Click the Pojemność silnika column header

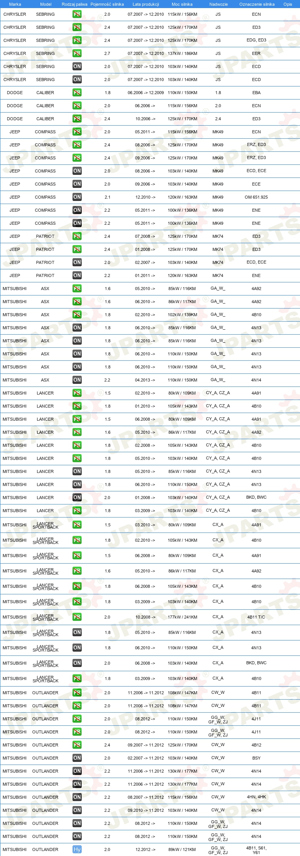click(x=107, y=4)
